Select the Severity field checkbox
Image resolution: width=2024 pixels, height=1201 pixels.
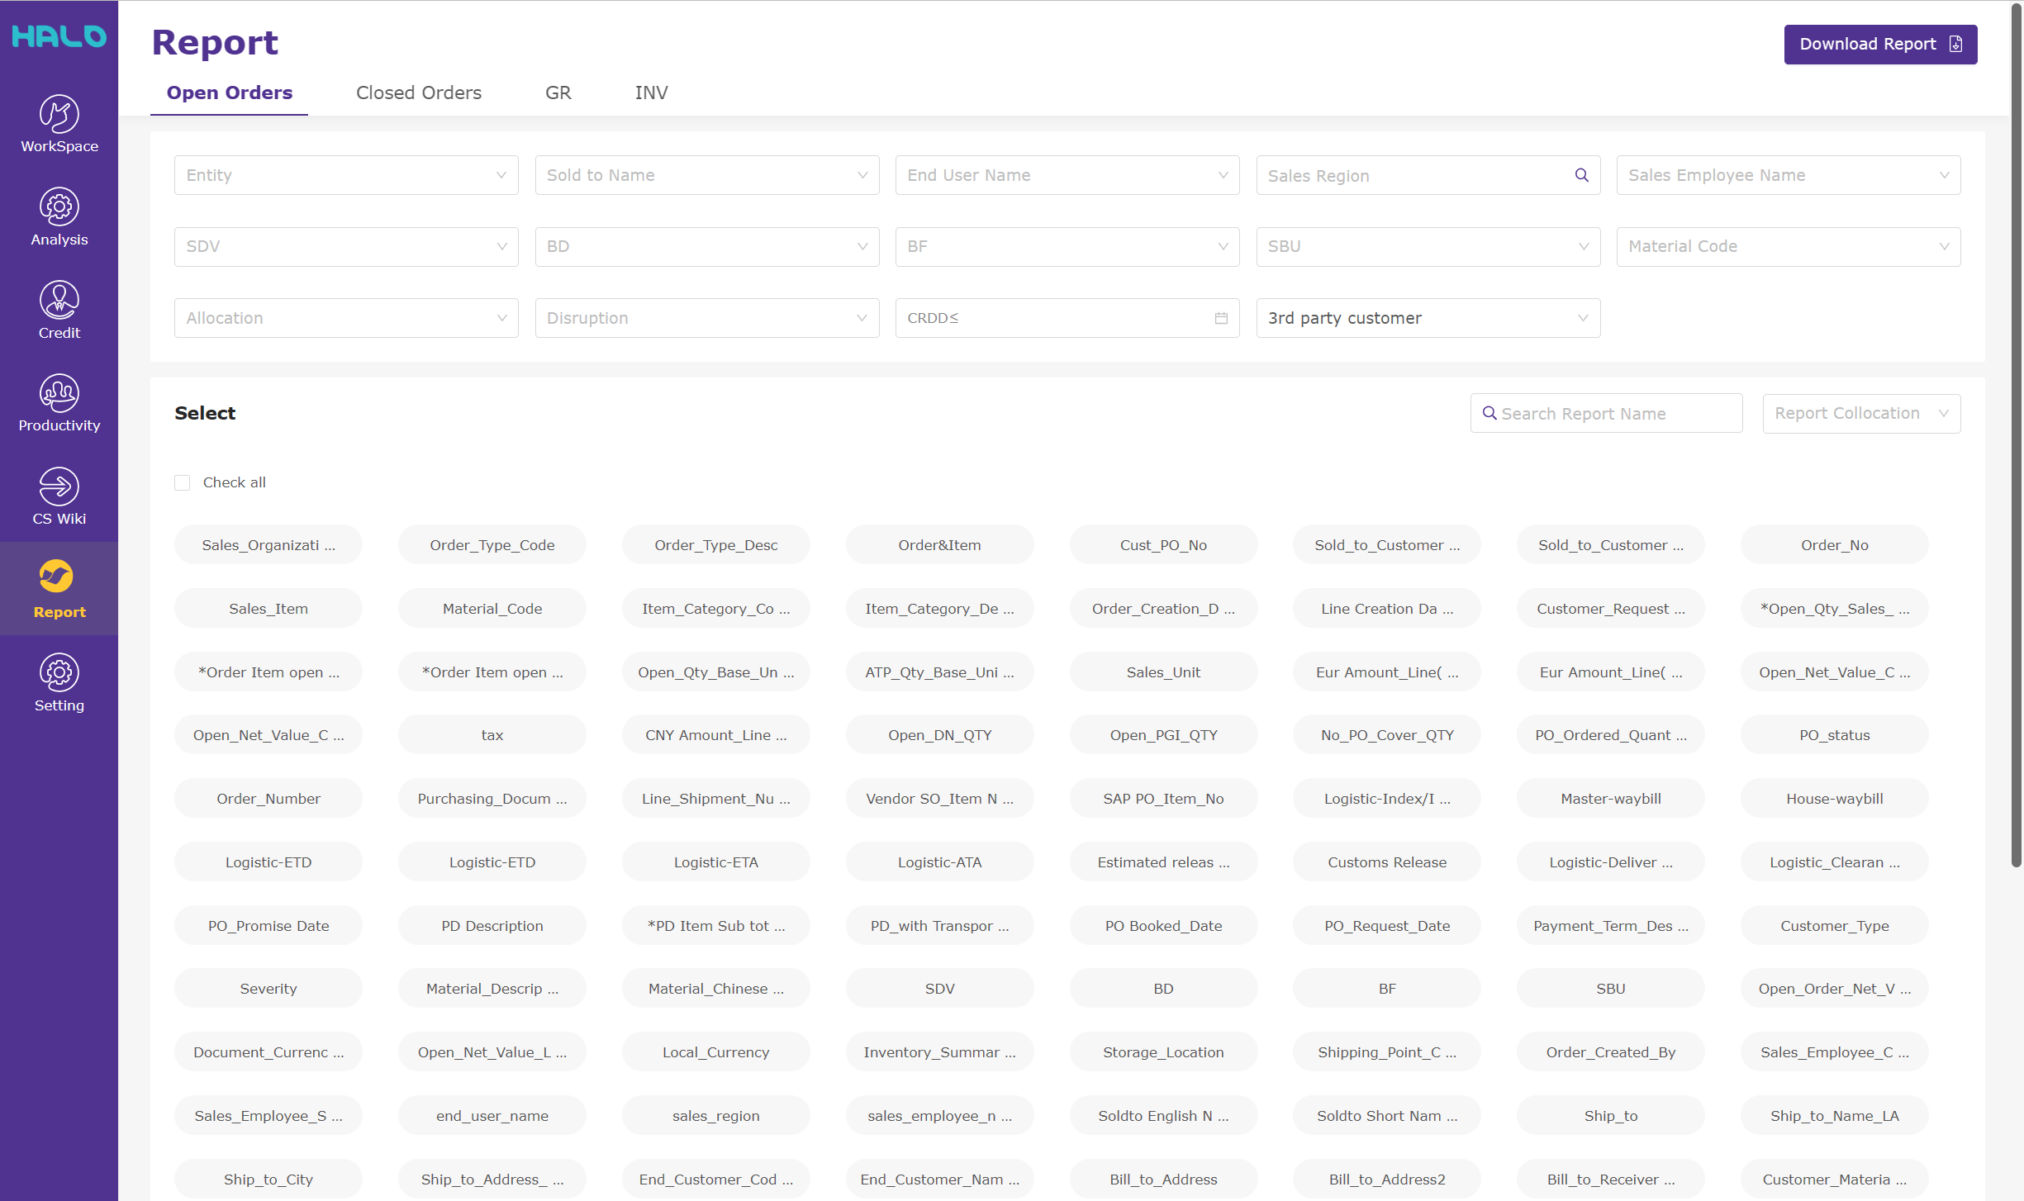tap(268, 988)
